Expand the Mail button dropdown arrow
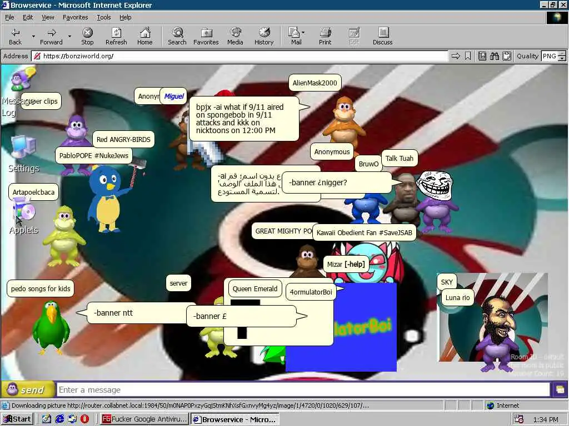569x426 pixels. pos(303,33)
